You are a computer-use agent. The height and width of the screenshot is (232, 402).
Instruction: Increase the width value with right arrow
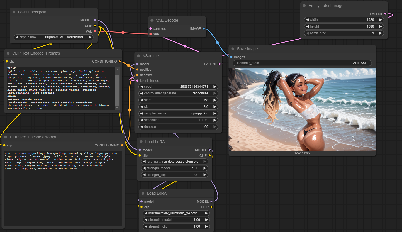coord(380,20)
